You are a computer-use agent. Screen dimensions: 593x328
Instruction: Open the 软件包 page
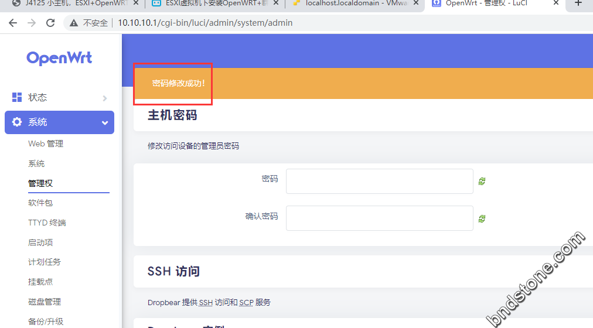(x=40, y=203)
